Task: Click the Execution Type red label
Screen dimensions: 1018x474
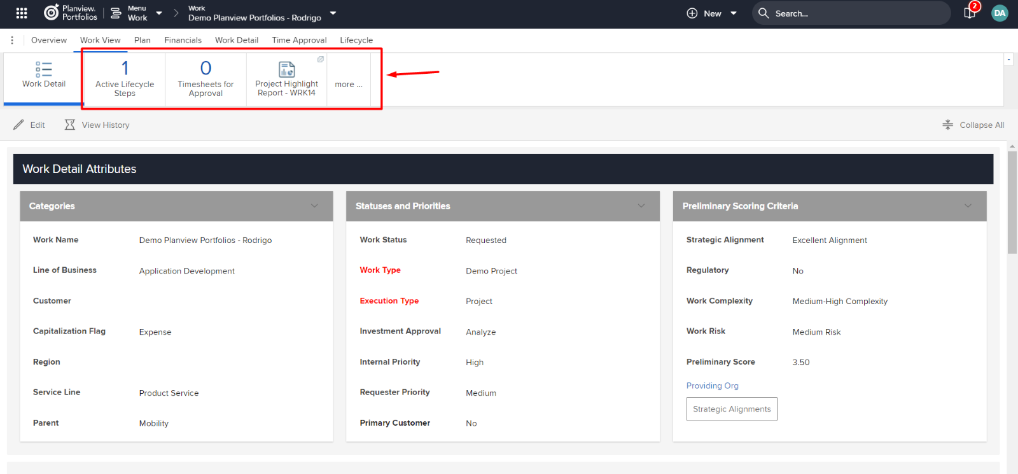Action: pyautogui.click(x=389, y=301)
